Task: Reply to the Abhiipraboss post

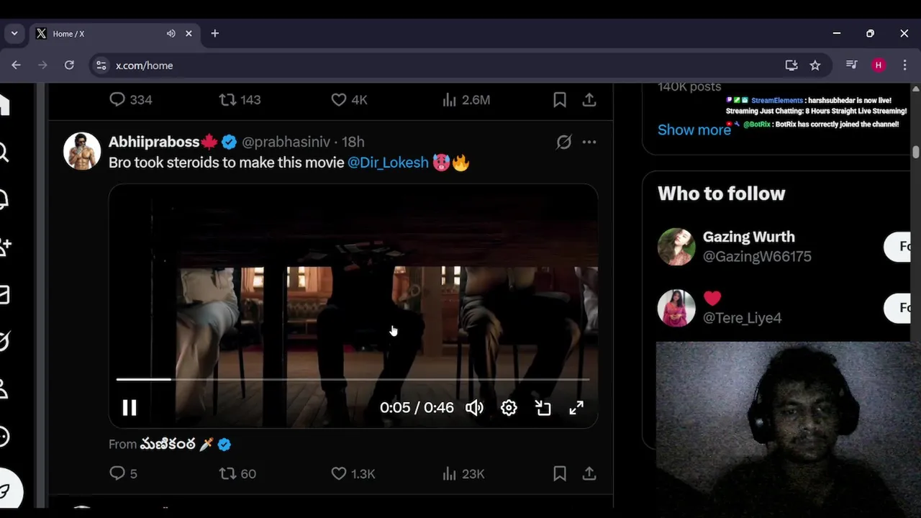Action: (x=123, y=473)
